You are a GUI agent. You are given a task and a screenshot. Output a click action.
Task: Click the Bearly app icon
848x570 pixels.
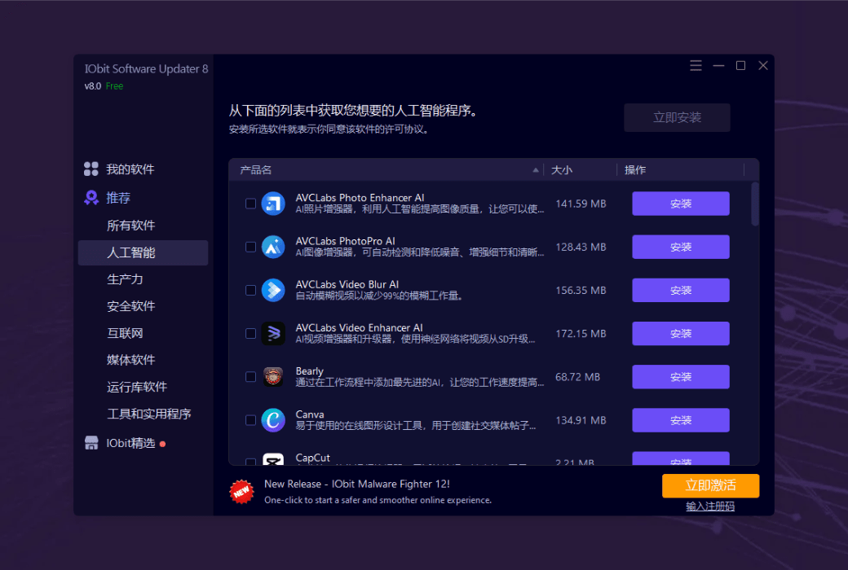coord(273,376)
